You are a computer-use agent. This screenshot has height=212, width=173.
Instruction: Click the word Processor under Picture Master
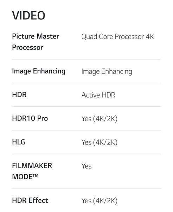(27, 48)
